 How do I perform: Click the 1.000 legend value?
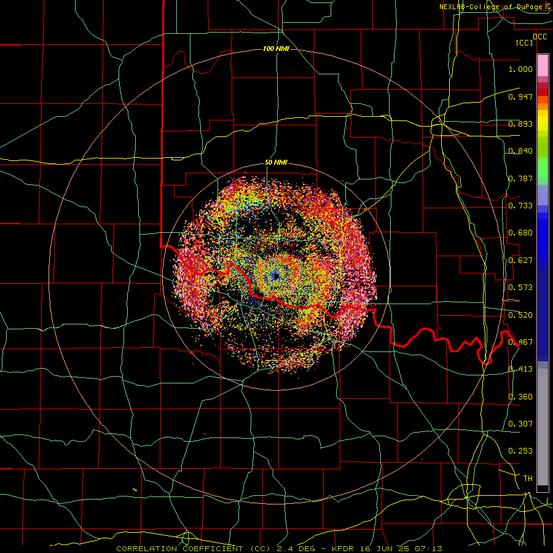(x=520, y=69)
